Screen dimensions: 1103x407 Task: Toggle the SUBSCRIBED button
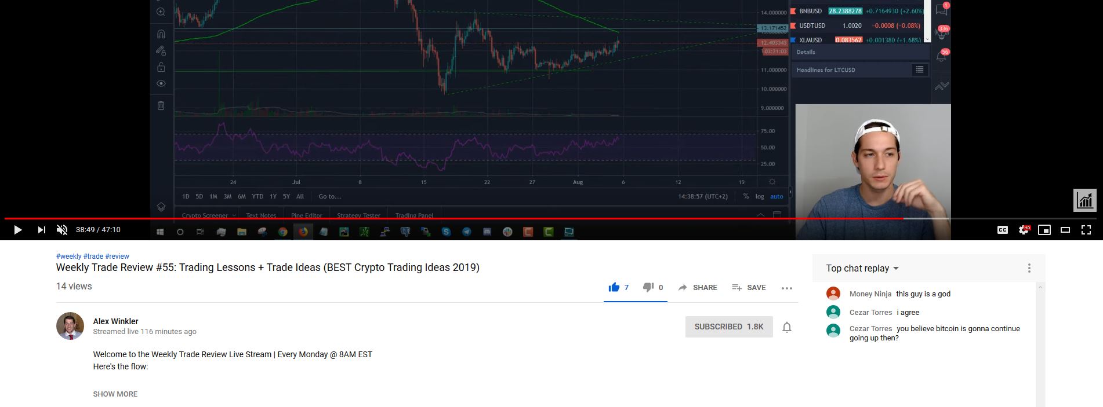coord(728,327)
